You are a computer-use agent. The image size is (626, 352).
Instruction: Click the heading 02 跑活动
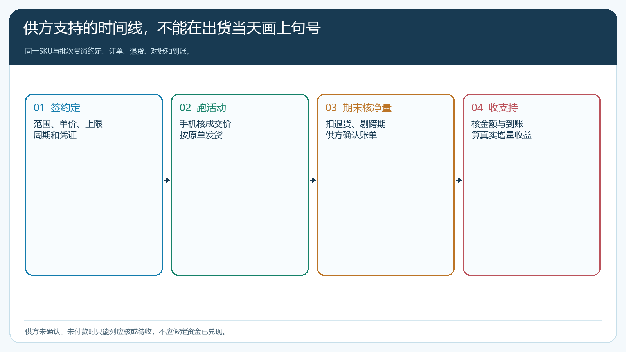coord(203,108)
